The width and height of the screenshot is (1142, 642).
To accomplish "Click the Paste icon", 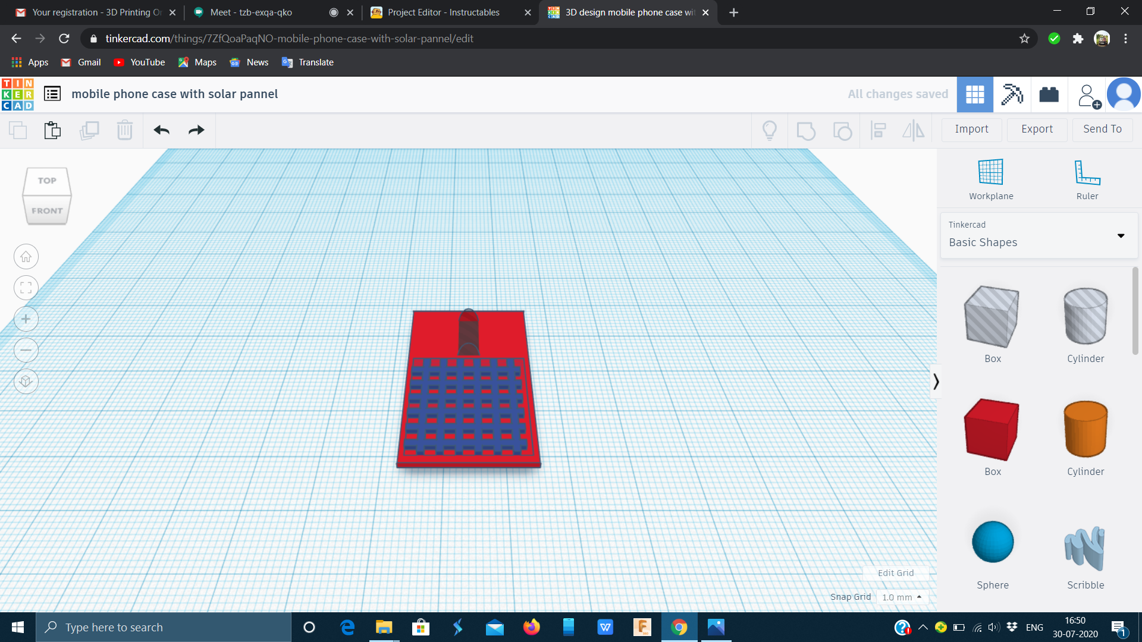I will click(x=52, y=130).
